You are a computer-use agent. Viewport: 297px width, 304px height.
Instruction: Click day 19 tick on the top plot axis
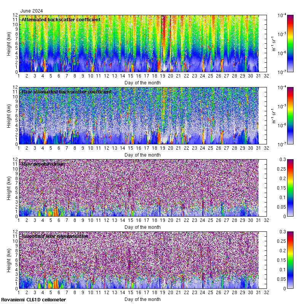(x=163, y=76)
